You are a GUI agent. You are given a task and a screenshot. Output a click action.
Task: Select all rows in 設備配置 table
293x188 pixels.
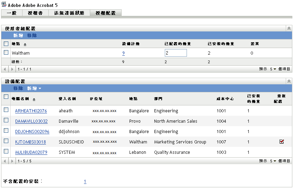click(x=6, y=97)
